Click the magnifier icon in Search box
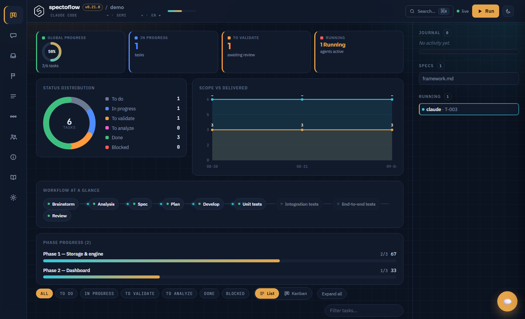The height and width of the screenshot is (319, 525). 412,11
